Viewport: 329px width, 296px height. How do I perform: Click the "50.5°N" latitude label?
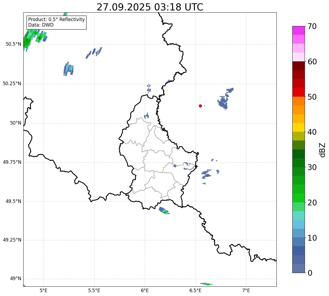point(13,44)
